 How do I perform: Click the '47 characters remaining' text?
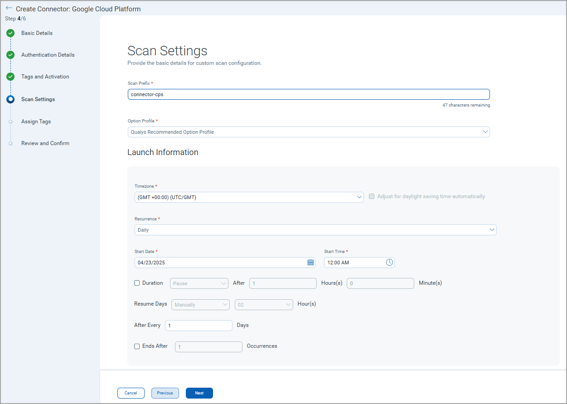(x=466, y=105)
